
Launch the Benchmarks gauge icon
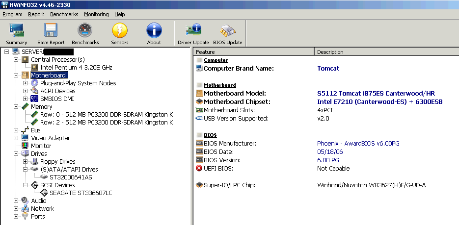[85, 30]
